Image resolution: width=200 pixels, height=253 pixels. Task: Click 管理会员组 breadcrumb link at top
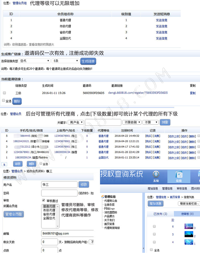click(x=20, y=3)
